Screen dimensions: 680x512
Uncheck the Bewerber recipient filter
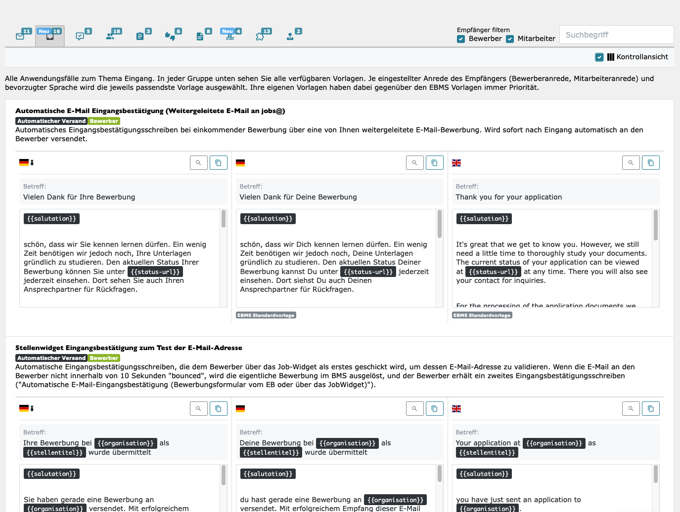[461, 39]
